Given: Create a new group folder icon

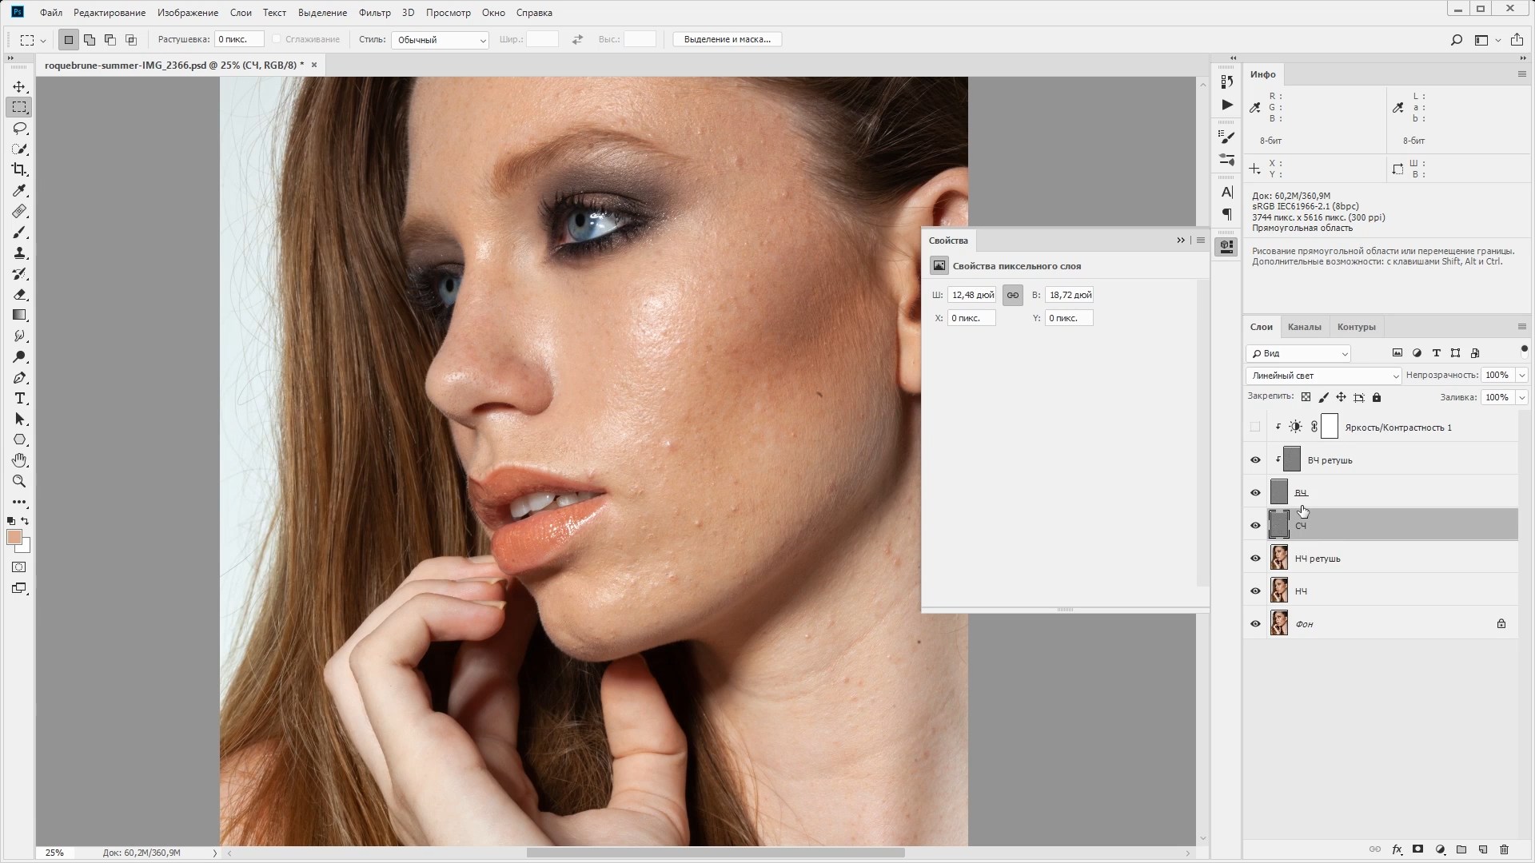Looking at the screenshot, I should coord(1461,849).
